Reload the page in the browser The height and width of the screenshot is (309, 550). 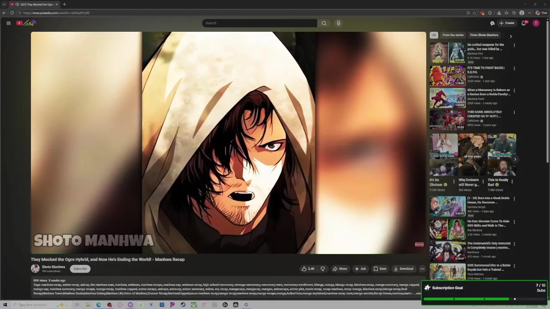(x=12, y=13)
